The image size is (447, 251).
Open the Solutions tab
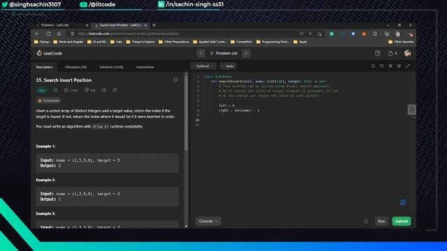pyautogui.click(x=111, y=67)
